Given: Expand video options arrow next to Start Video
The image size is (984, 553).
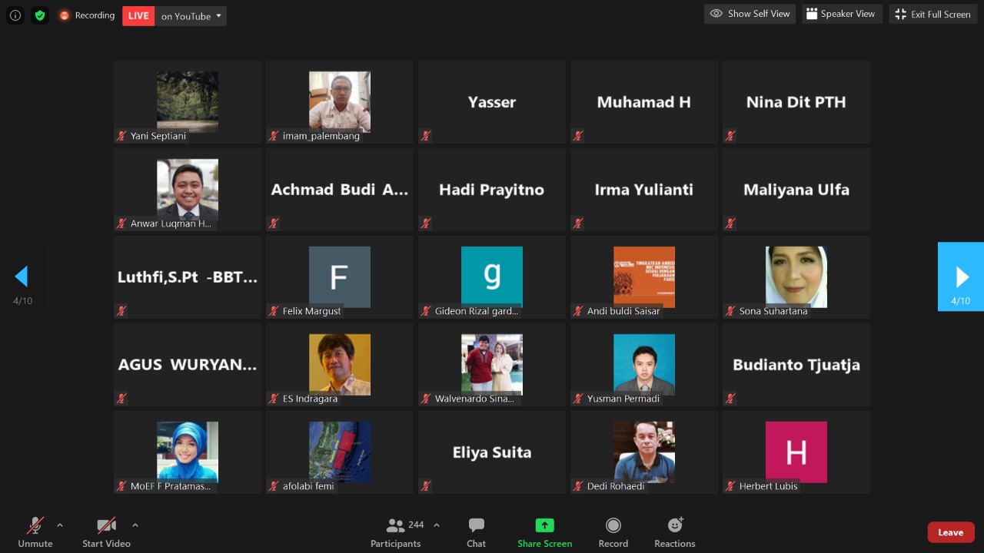Looking at the screenshot, I should pyautogui.click(x=135, y=525).
